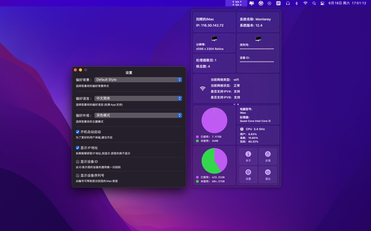Image resolution: width=371 pixels, height=231 pixels.
Task: Click 是否支持 IPV4 row
Action: click(x=225, y=91)
